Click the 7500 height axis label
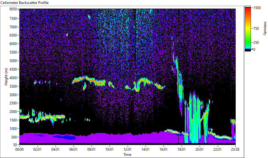The width and height of the screenshot is (268, 158). point(13,18)
